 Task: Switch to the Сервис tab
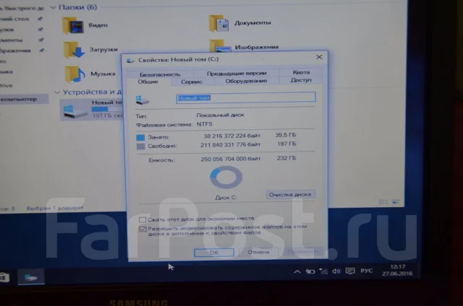[192, 82]
